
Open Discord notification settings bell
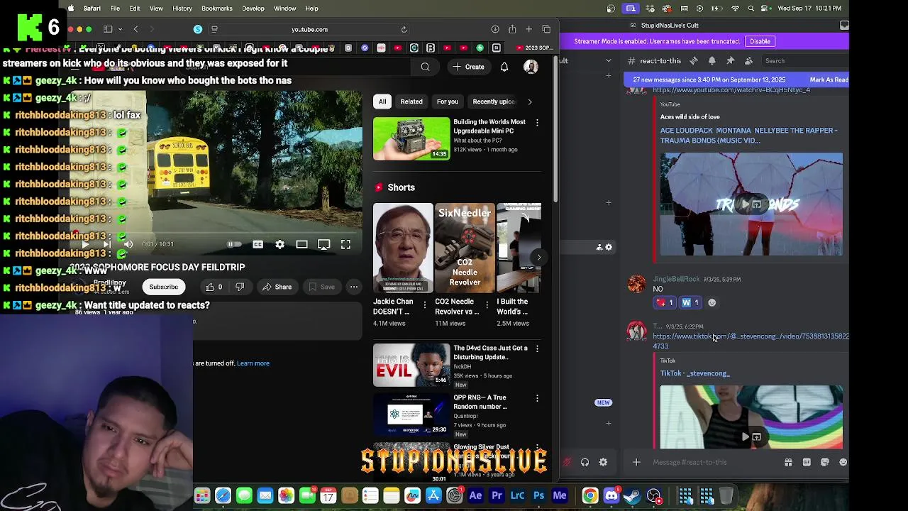pyautogui.click(x=712, y=61)
